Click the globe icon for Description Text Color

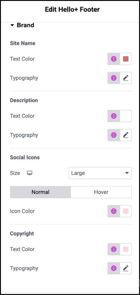[x=114, y=116]
